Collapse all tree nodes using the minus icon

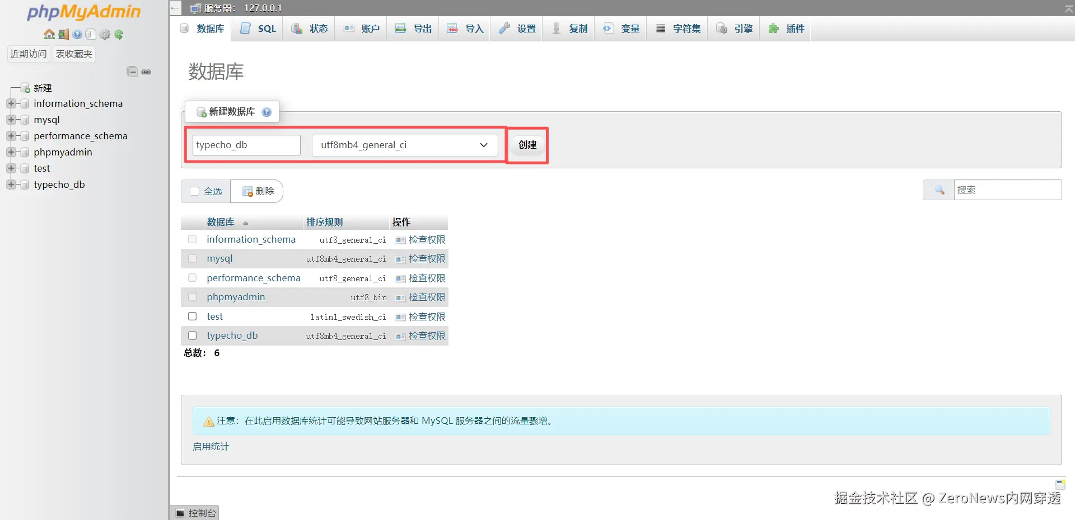pyautogui.click(x=132, y=72)
